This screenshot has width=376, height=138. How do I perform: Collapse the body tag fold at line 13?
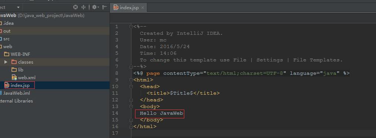point(131,107)
